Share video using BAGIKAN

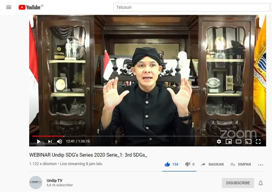coord(212,164)
